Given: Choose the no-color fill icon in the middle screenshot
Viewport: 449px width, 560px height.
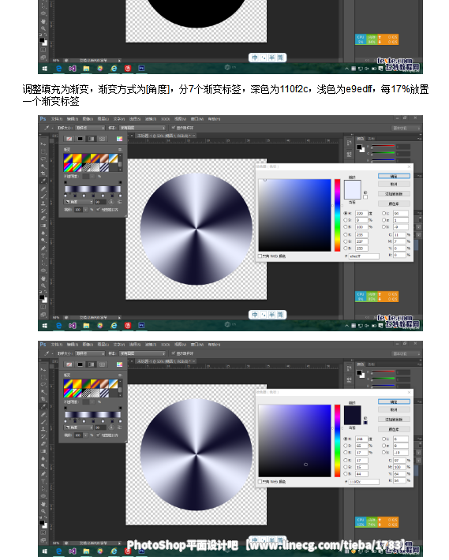Looking at the screenshot, I should tap(69, 139).
